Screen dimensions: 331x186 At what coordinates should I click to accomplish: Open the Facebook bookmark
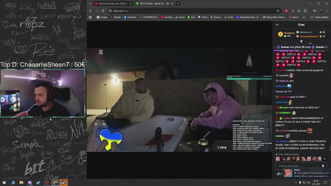click(130, 17)
